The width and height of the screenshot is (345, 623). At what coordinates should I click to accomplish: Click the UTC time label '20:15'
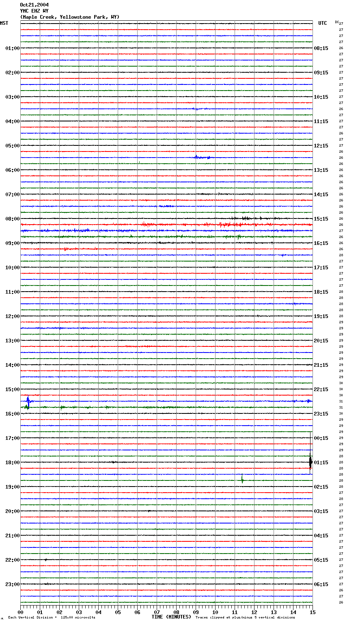321,341
